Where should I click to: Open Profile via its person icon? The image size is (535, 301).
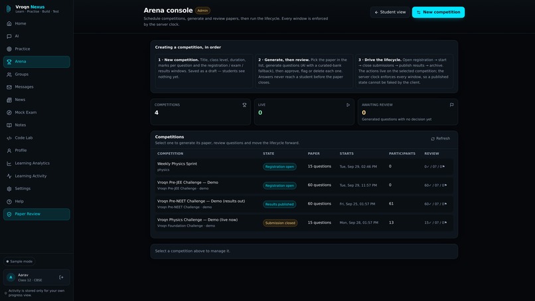point(9,151)
